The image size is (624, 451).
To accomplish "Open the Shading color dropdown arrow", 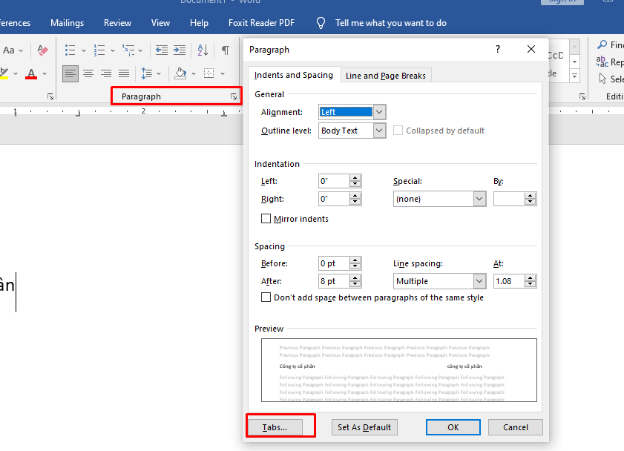I will click(x=194, y=73).
